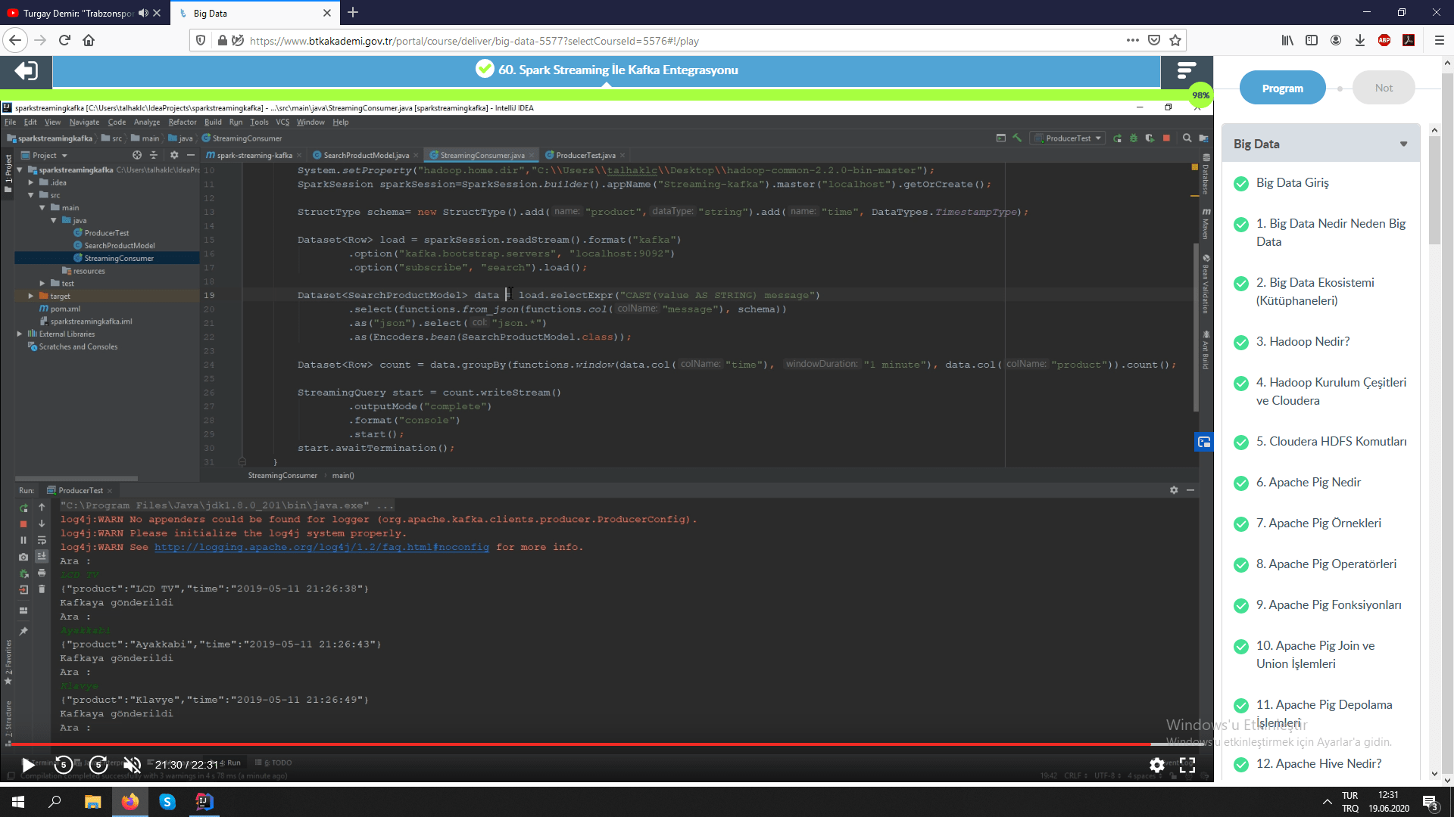The width and height of the screenshot is (1454, 817).
Task: Switch to the SearchProductModel.java editor tab
Action: coord(365,154)
